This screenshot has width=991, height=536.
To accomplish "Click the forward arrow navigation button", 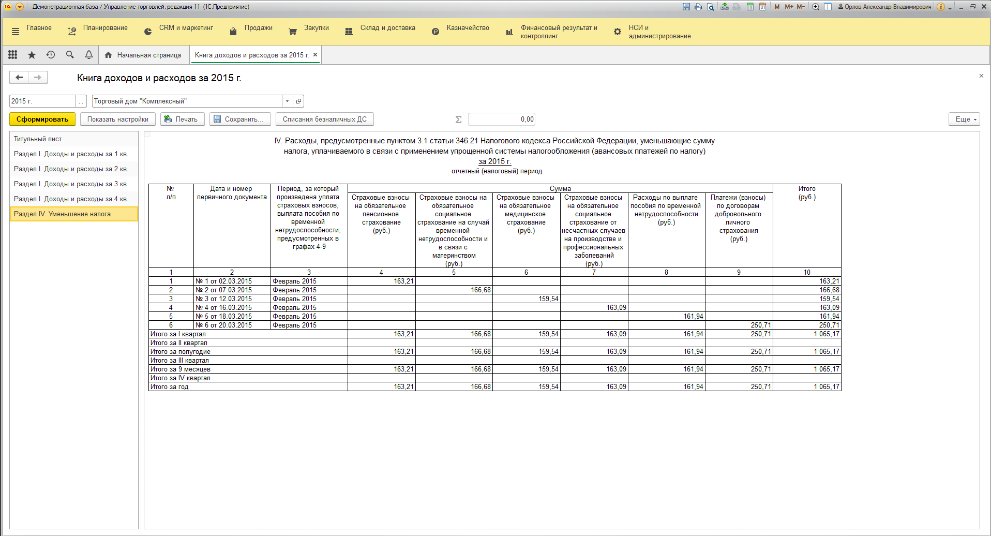I will tap(38, 78).
